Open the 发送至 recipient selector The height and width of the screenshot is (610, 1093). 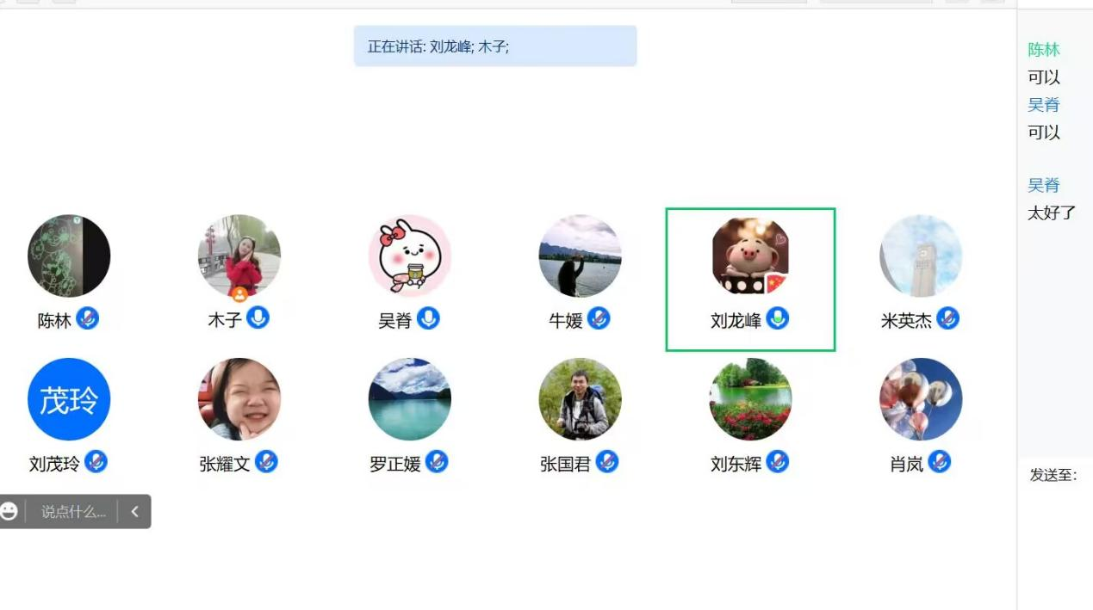pos(1053,475)
